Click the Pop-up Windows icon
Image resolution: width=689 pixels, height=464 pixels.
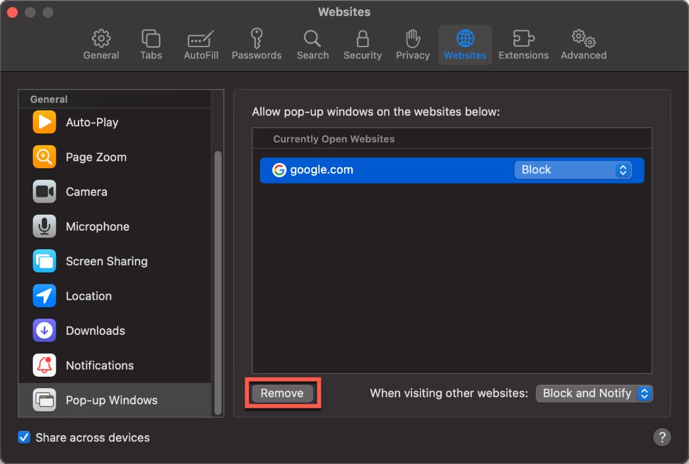pos(44,400)
